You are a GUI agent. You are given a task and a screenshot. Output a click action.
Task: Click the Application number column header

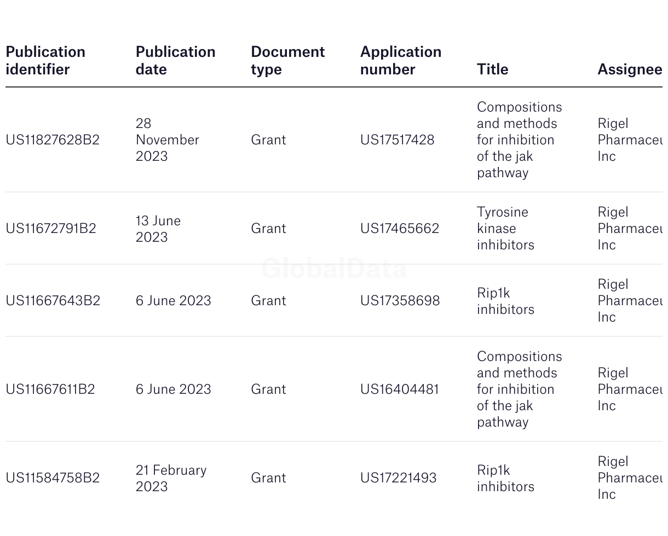click(x=401, y=61)
